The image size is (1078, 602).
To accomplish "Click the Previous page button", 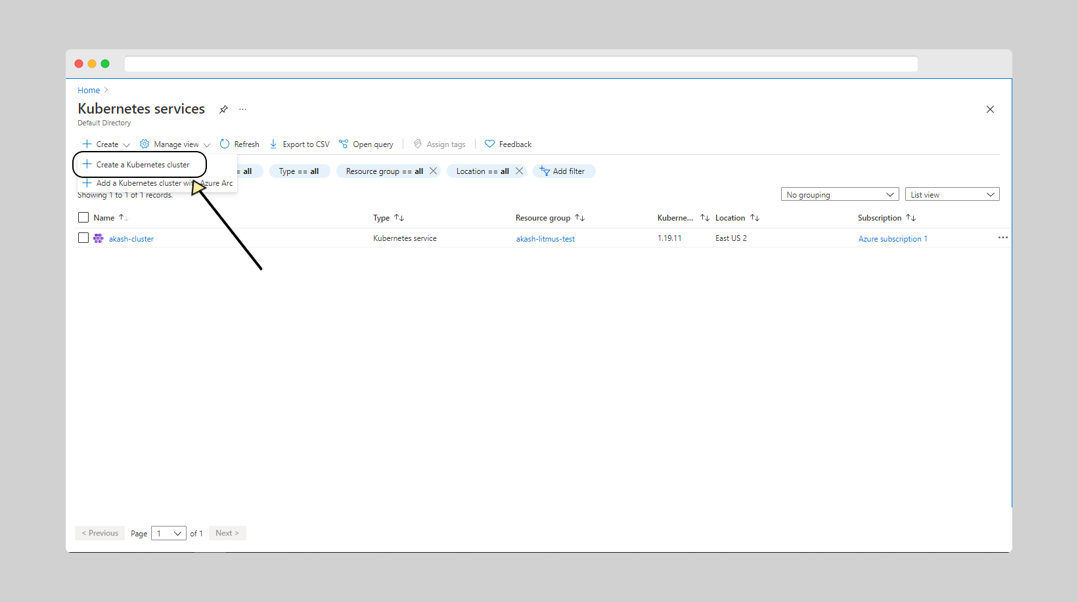I will [100, 533].
